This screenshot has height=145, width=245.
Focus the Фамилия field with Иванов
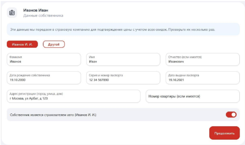tap(44, 59)
